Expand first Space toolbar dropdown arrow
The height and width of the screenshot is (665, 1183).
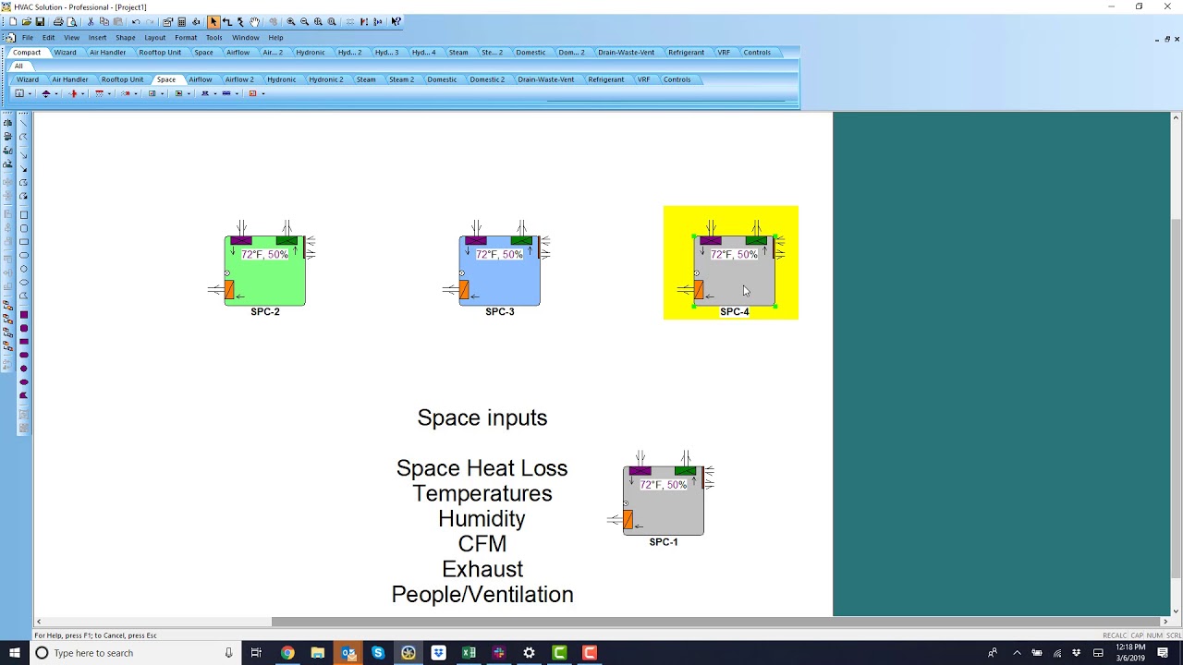coord(30,93)
